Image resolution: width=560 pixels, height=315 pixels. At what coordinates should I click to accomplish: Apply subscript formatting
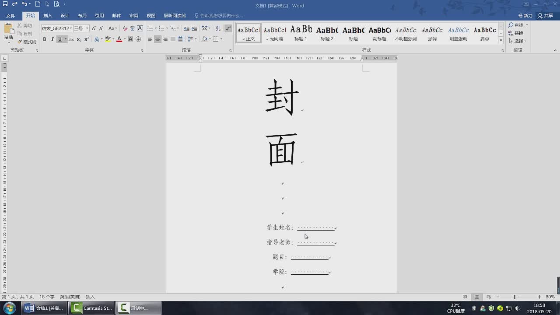tap(79, 39)
